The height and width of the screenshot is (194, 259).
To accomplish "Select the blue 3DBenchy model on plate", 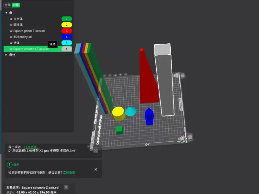I will 149,117.
